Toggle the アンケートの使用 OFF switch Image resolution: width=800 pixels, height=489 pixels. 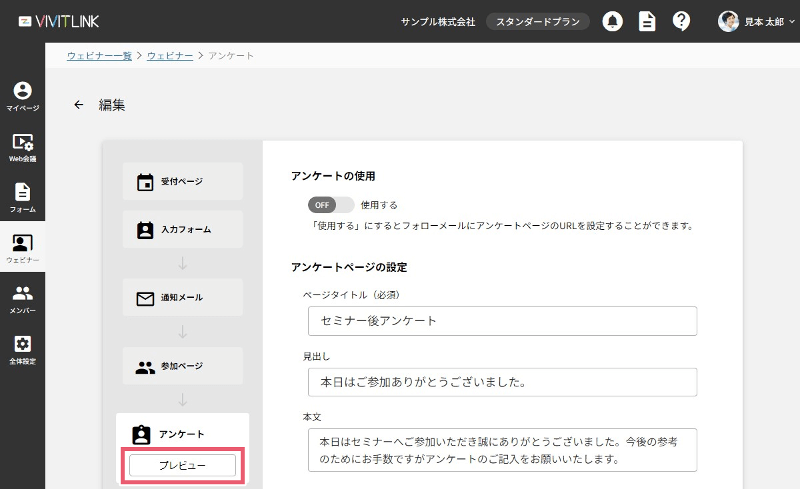click(x=331, y=205)
